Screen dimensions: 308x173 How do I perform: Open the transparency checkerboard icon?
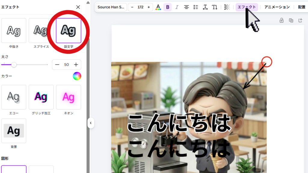point(227,7)
